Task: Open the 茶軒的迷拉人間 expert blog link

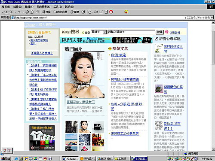Action: tap(173, 49)
